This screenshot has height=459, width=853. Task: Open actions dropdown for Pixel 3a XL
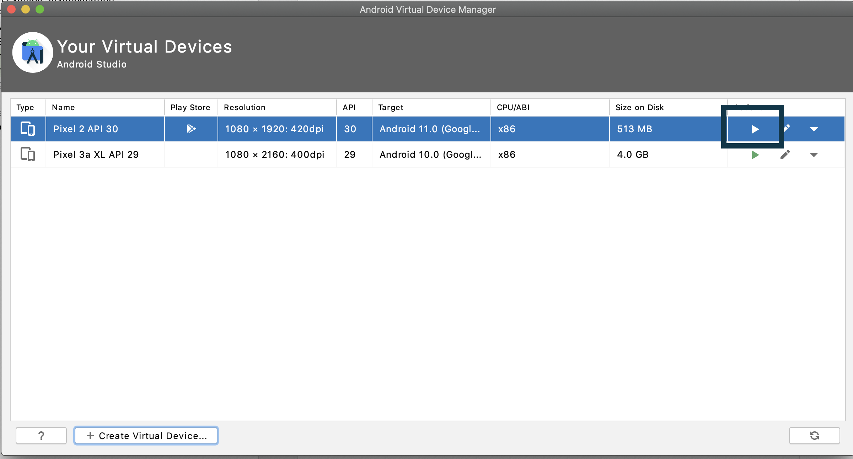[814, 155]
